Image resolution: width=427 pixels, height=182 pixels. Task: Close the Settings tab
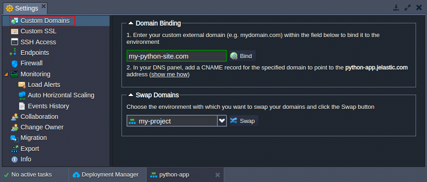[x=43, y=6]
